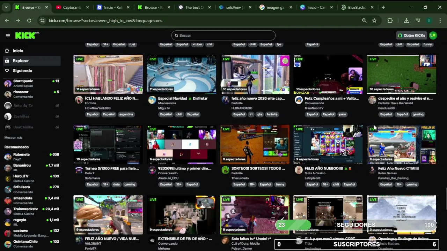Switch to LetsView browser tab
The image size is (447, 251).
click(x=234, y=7)
